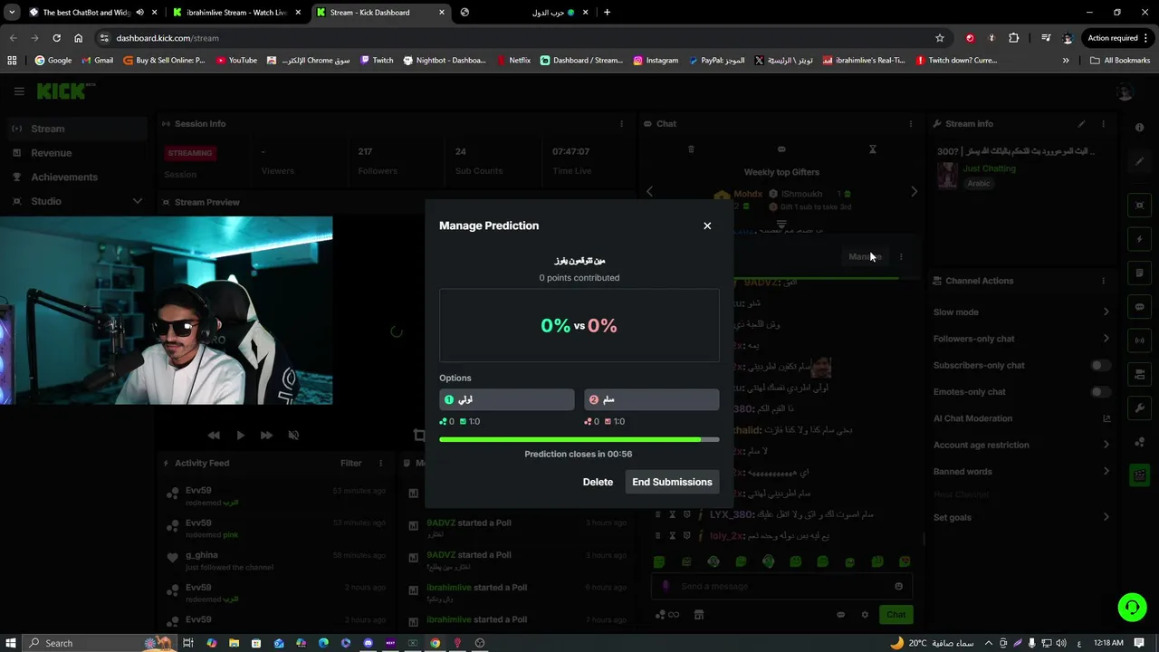
Task: Switch to ibrahimlive Stream browser tab
Action: [x=237, y=13]
